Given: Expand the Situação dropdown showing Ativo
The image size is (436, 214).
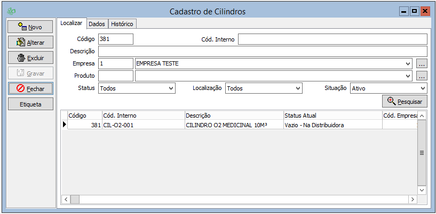Looking at the screenshot, I should pos(422,88).
